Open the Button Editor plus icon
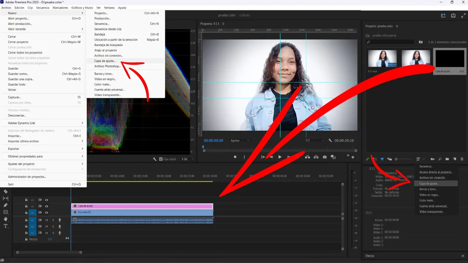 point(353,157)
